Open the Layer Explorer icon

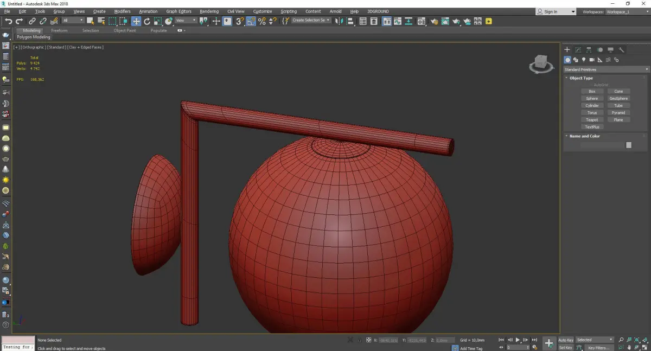(374, 21)
